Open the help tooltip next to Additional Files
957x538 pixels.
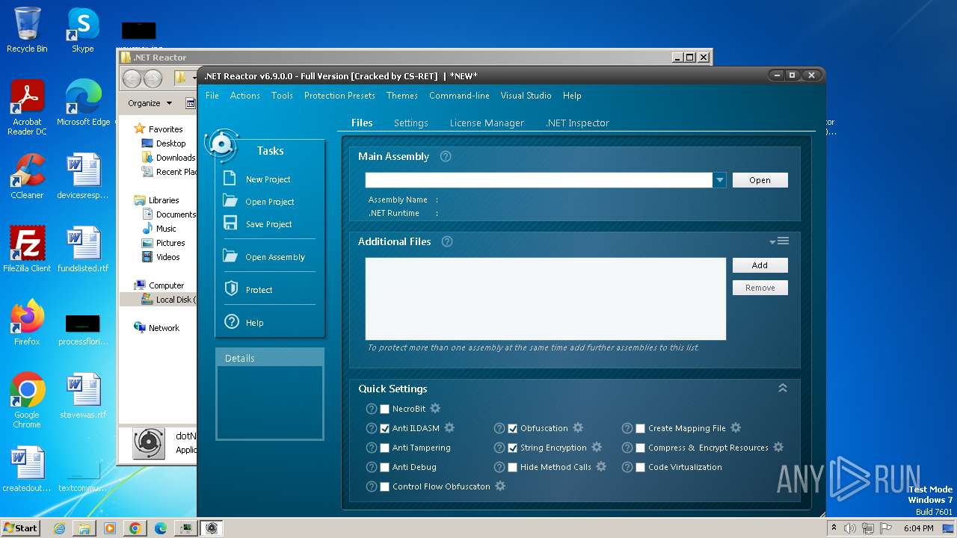tap(447, 241)
